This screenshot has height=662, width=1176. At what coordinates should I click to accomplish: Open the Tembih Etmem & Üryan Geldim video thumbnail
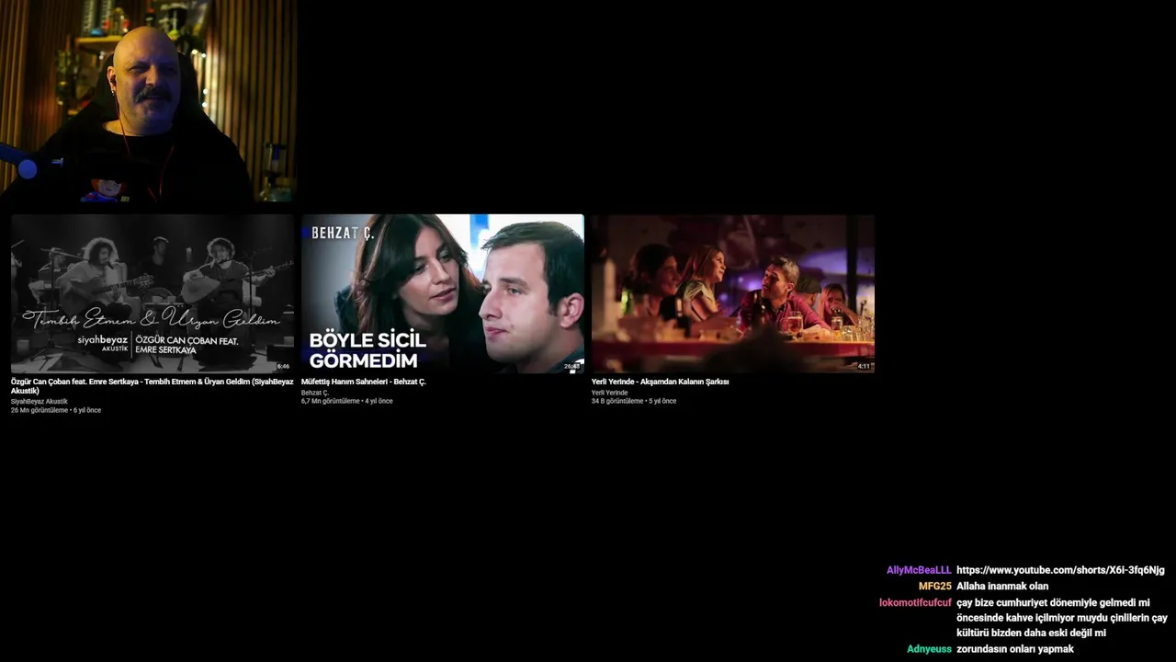[153, 293]
